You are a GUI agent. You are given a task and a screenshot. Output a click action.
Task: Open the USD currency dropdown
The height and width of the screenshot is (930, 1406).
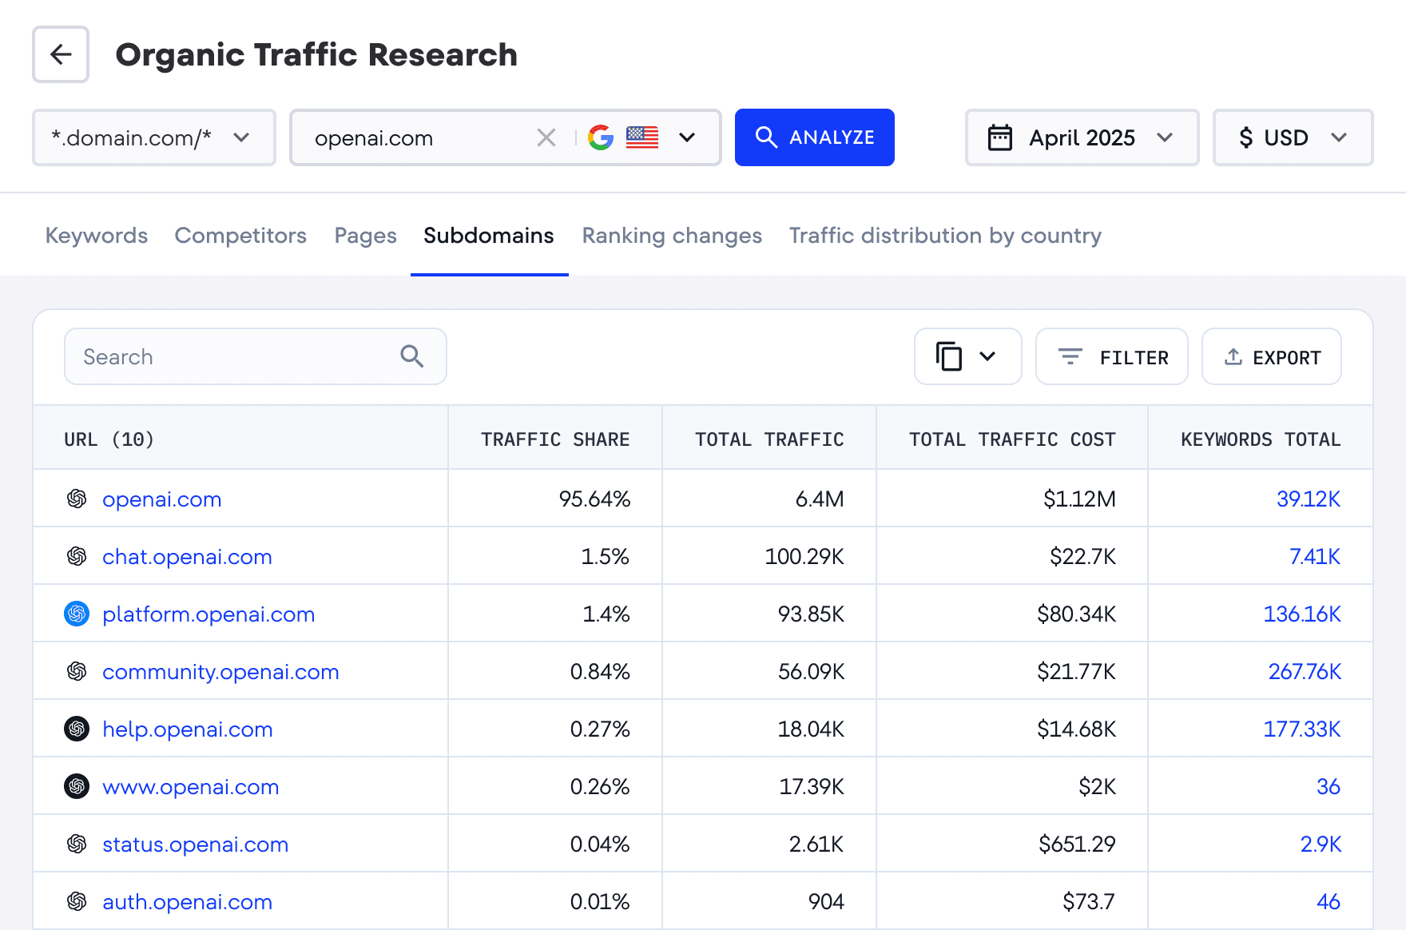click(x=1340, y=137)
